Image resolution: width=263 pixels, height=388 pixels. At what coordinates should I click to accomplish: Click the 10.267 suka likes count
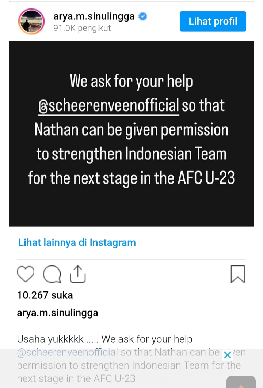click(45, 295)
